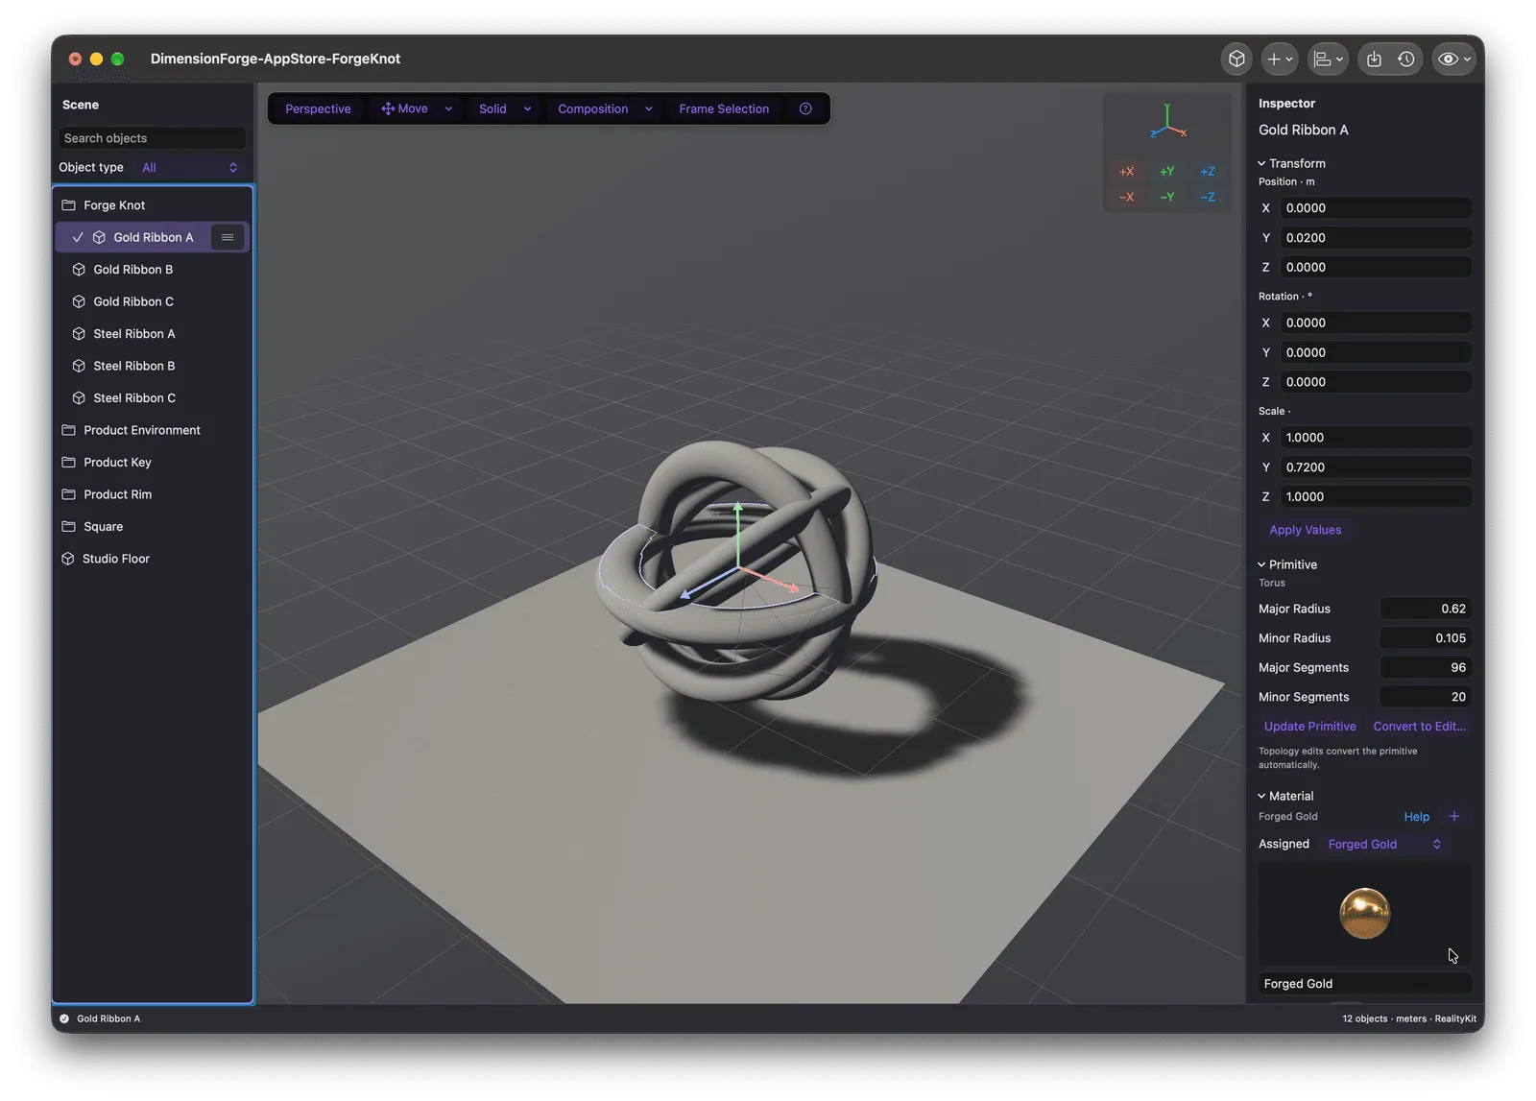
Task: Add a material with the plus icon
Action: tap(1454, 816)
